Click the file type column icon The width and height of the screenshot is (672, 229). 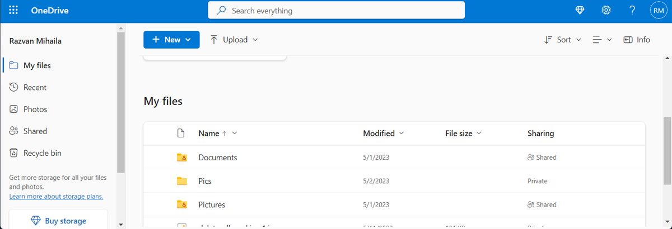coord(180,133)
